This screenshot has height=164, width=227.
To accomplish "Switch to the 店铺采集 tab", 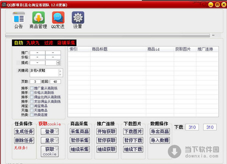I will [66, 43].
